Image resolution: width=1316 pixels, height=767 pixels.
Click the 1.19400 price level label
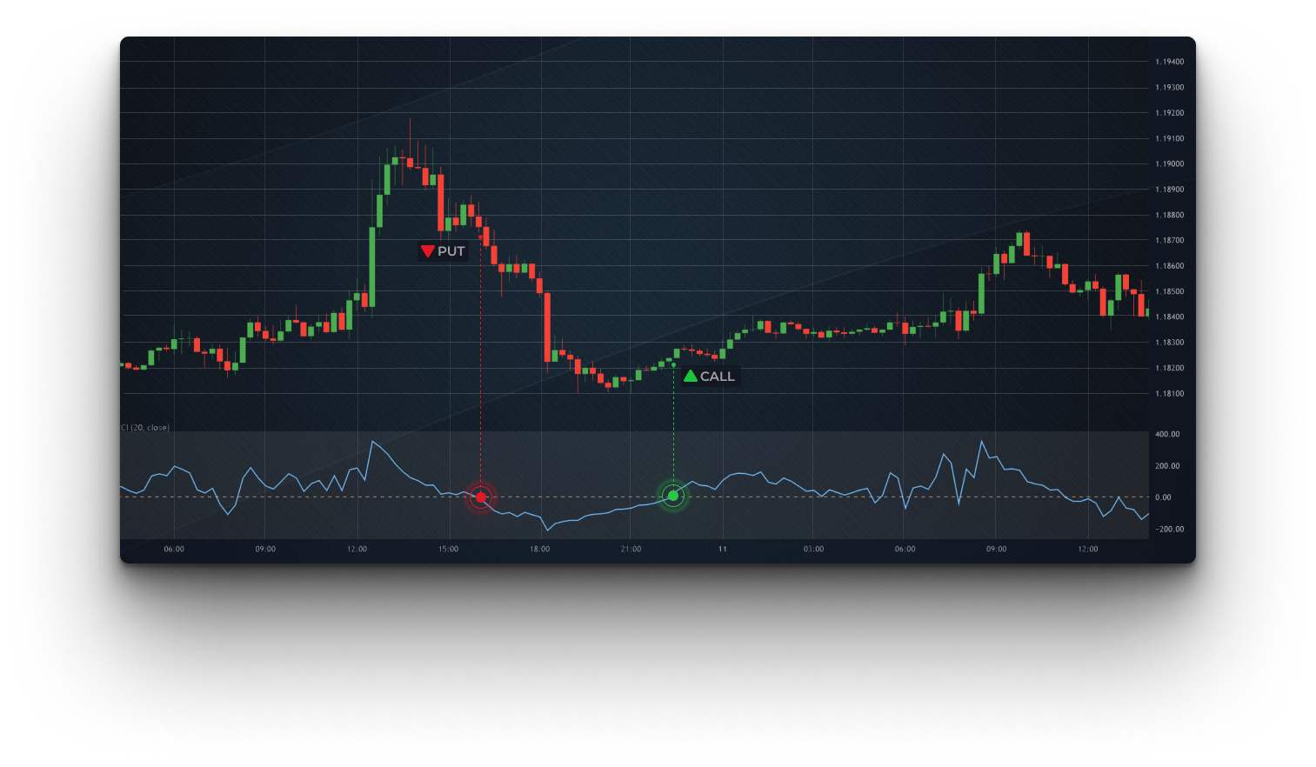coord(1169,62)
